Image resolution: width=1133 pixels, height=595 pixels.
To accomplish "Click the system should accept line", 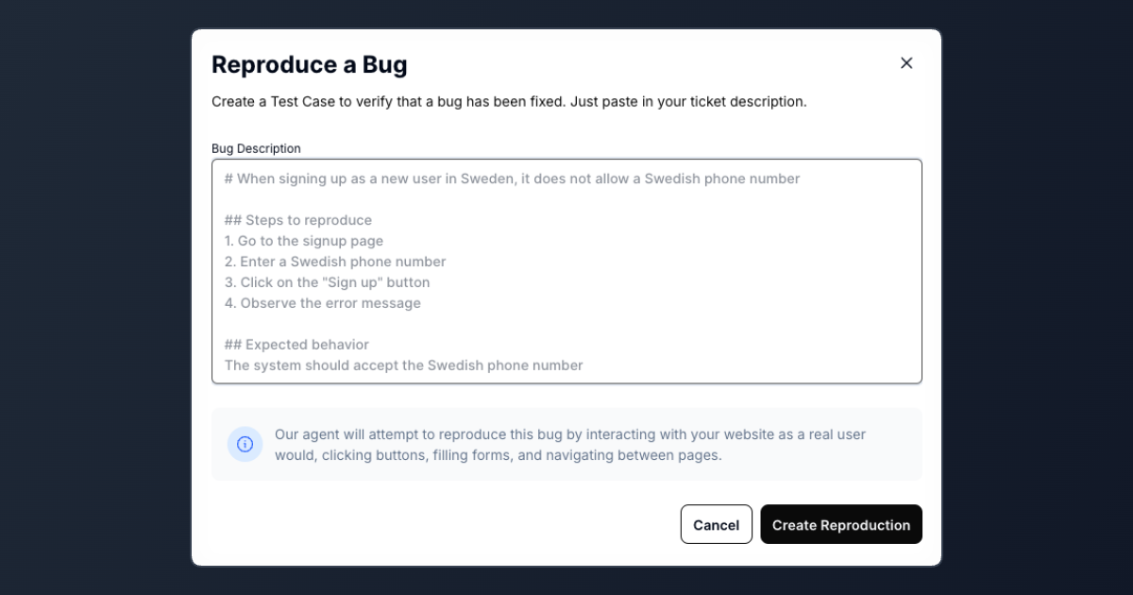I will coord(403,365).
